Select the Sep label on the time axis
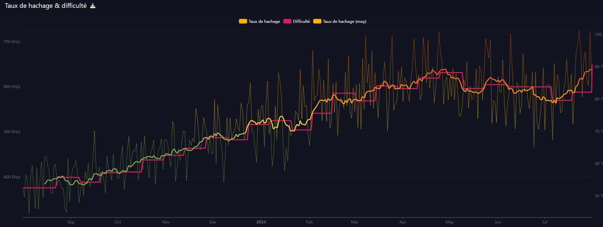Screen dimensions: 603x227 coord(71,222)
